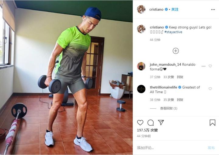
Task: Open the #stayactive hashtag
Action: [x=173, y=32]
